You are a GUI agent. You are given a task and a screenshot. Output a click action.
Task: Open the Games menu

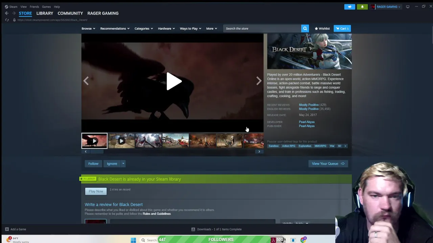tap(46, 7)
